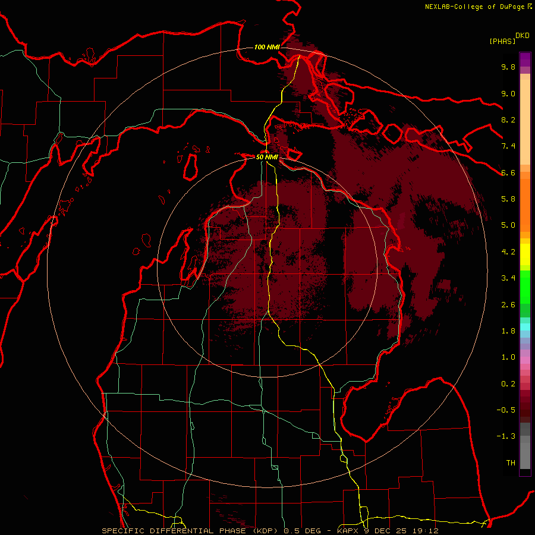Click the [PHAS] legend unit label
The height and width of the screenshot is (535, 535).
(502, 41)
